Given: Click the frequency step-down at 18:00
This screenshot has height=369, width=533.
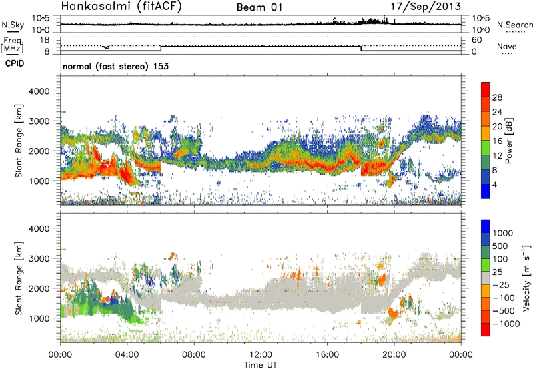Looking at the screenshot, I should [361, 49].
